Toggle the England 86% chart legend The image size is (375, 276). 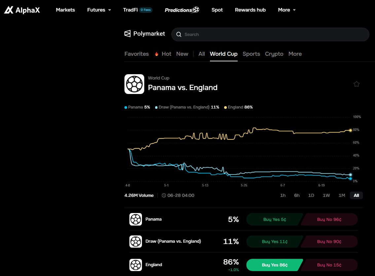[238, 107]
